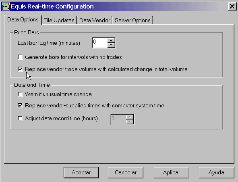This screenshot has height=182, width=238.
Task: Enable generating bars for intervals with no trades
Action: point(20,57)
